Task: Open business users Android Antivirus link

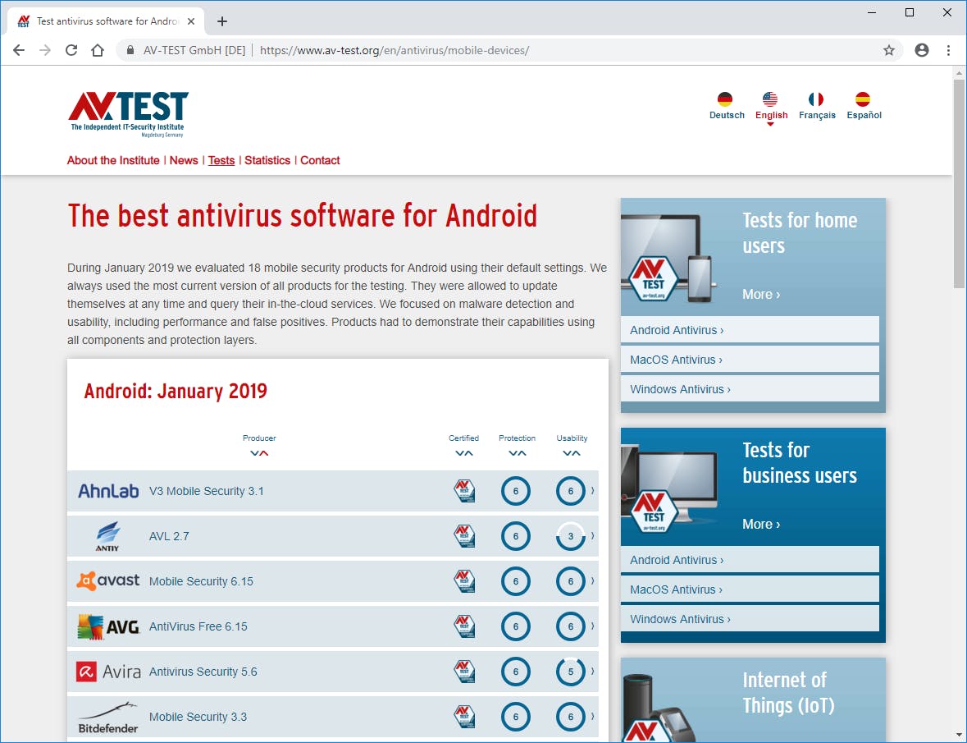Action: (750, 560)
